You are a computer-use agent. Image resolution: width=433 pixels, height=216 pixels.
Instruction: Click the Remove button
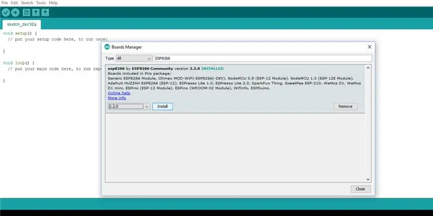point(345,106)
